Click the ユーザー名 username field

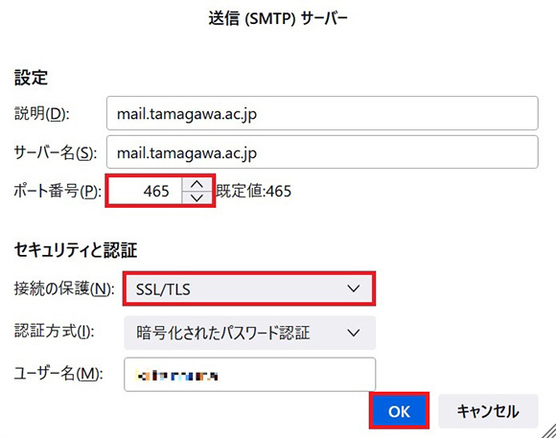pyautogui.click(x=249, y=375)
